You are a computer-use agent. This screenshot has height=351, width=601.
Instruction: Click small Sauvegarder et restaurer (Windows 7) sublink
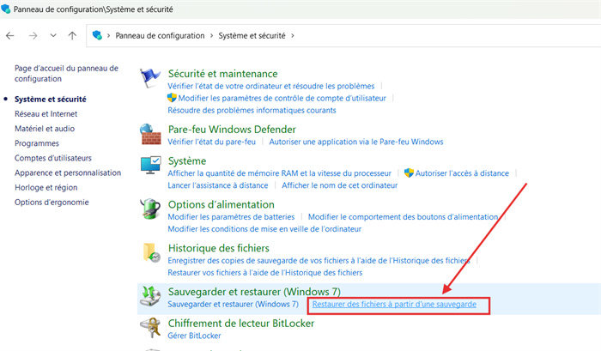tap(233, 305)
